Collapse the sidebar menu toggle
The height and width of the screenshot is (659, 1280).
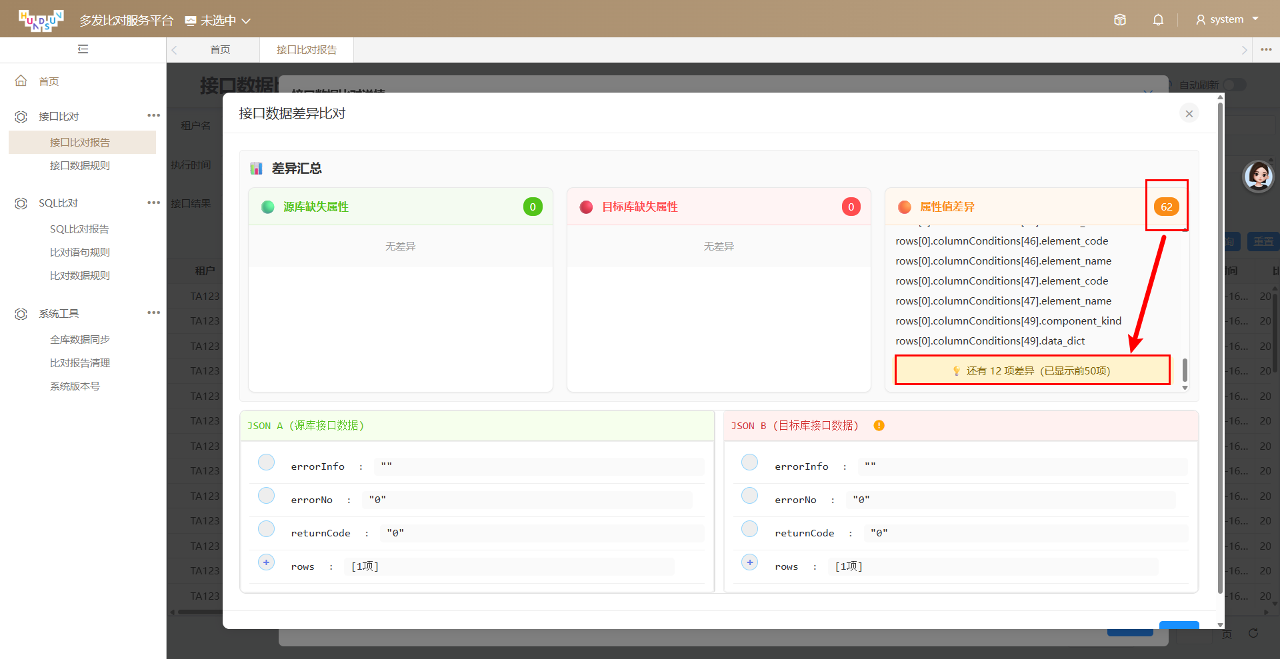click(83, 49)
